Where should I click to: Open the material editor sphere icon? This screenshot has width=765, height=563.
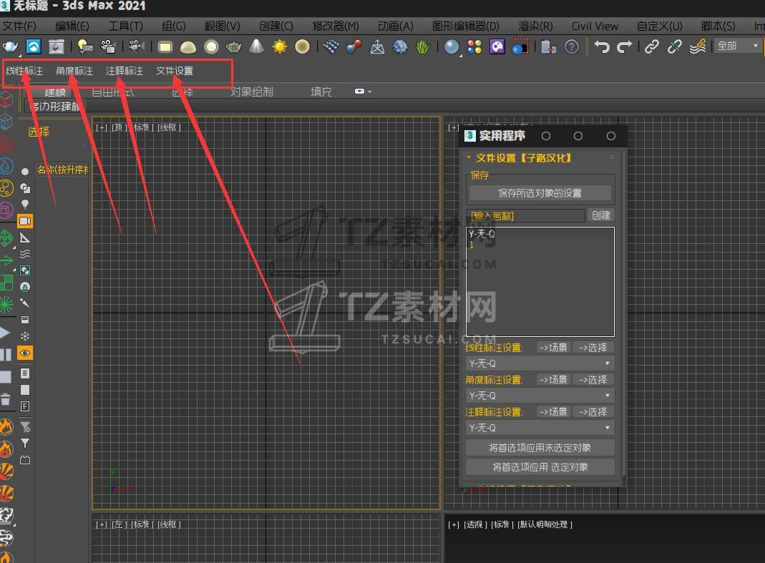pyautogui.click(x=452, y=46)
